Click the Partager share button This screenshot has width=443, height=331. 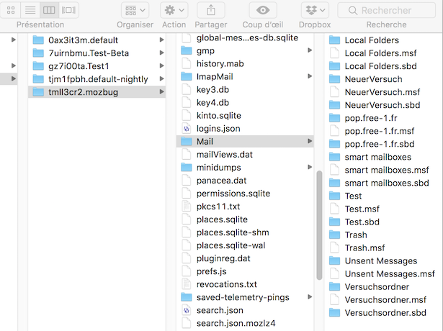[x=211, y=10]
